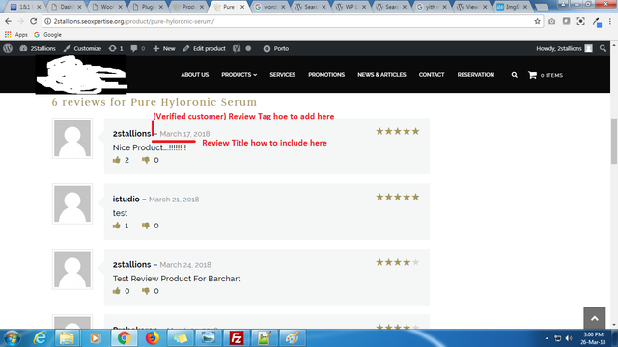Thumbs down the Barchart test review
Screen dimensions: 618x347
pyautogui.click(x=146, y=291)
